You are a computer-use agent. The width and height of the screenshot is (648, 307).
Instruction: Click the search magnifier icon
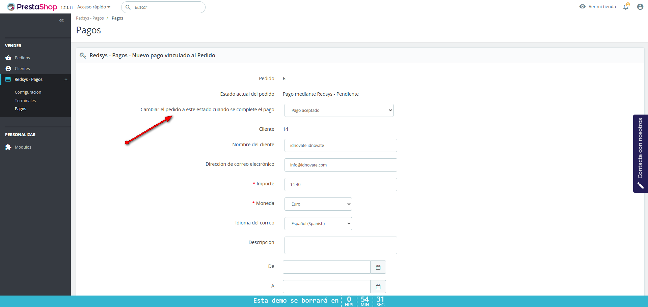point(128,7)
